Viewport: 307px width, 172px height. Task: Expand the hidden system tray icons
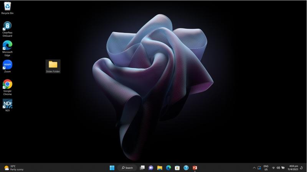(254, 168)
